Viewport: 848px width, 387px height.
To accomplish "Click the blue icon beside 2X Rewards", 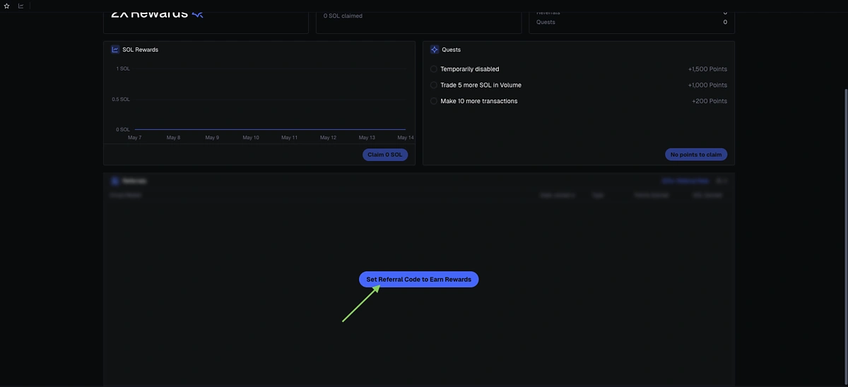I will [x=197, y=13].
